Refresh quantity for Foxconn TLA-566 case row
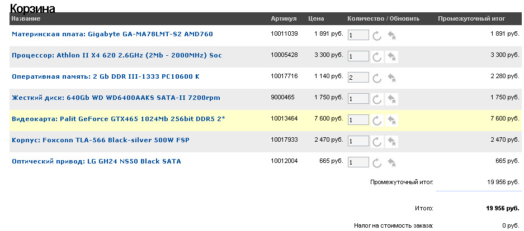Screen dimensions: 524x231 click(x=377, y=142)
